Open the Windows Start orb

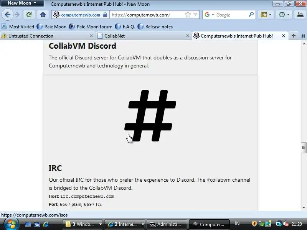click(x=11, y=224)
